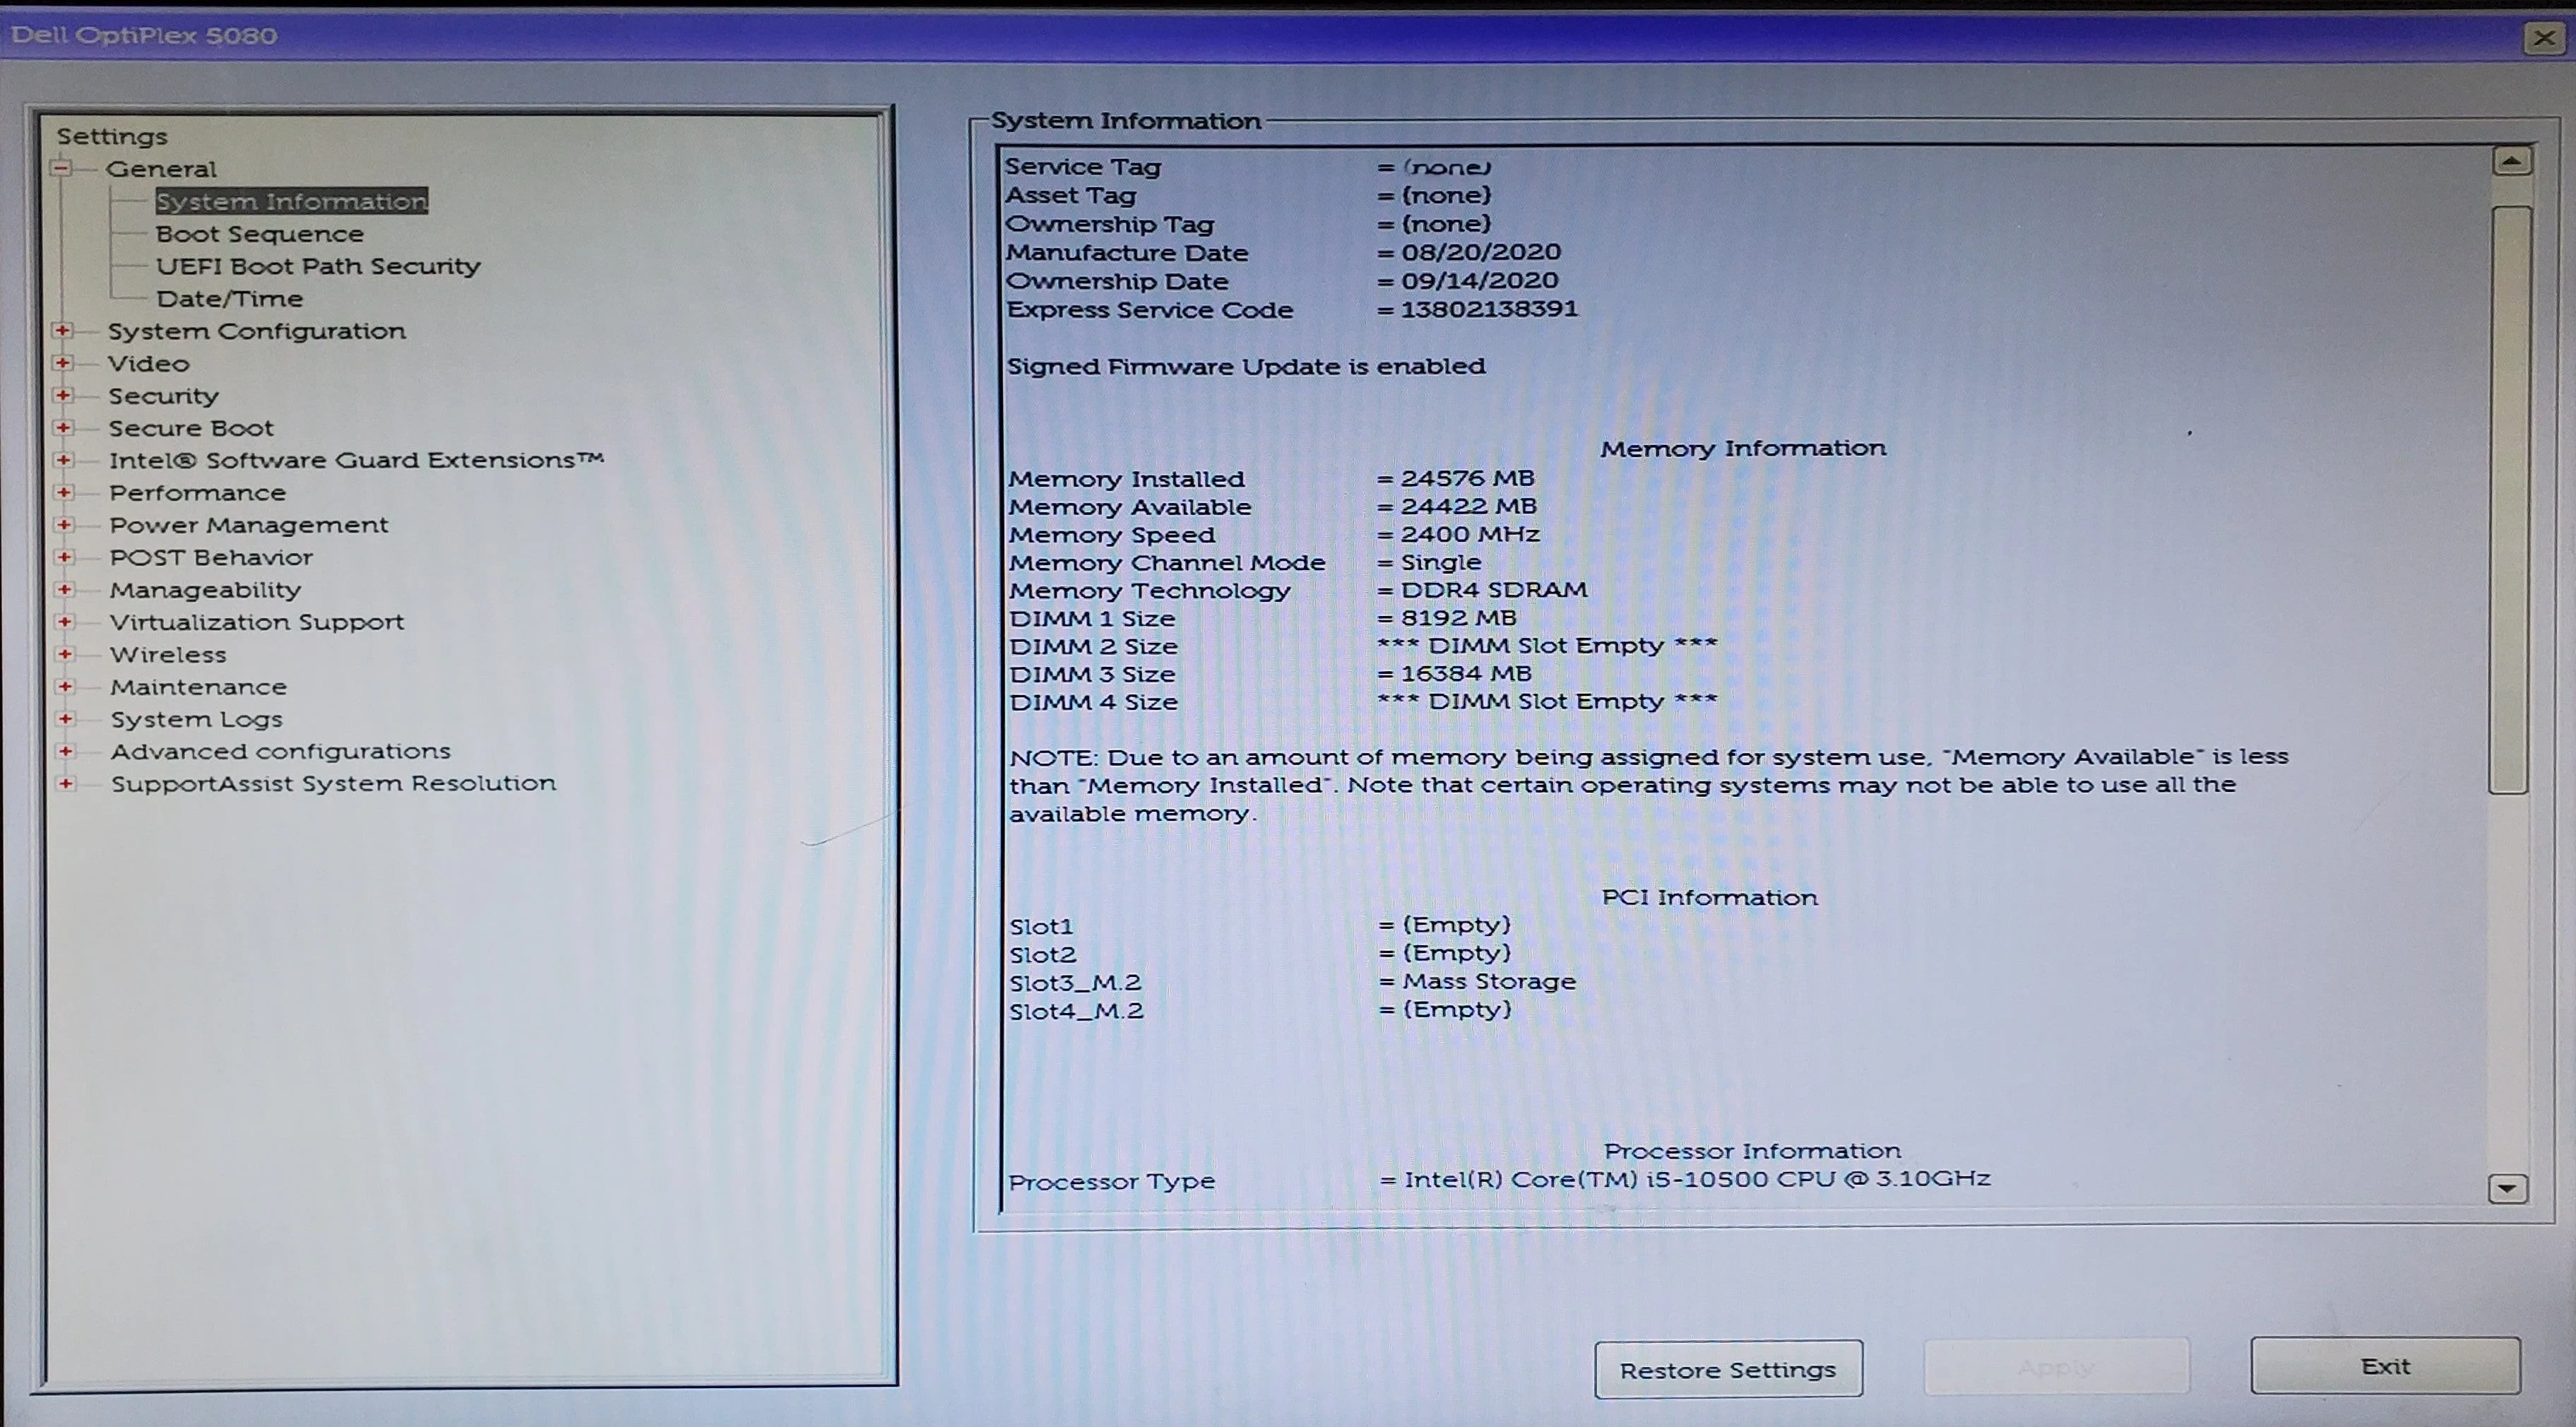Click the Manufacture Date value 08/20/2020

[1481, 252]
